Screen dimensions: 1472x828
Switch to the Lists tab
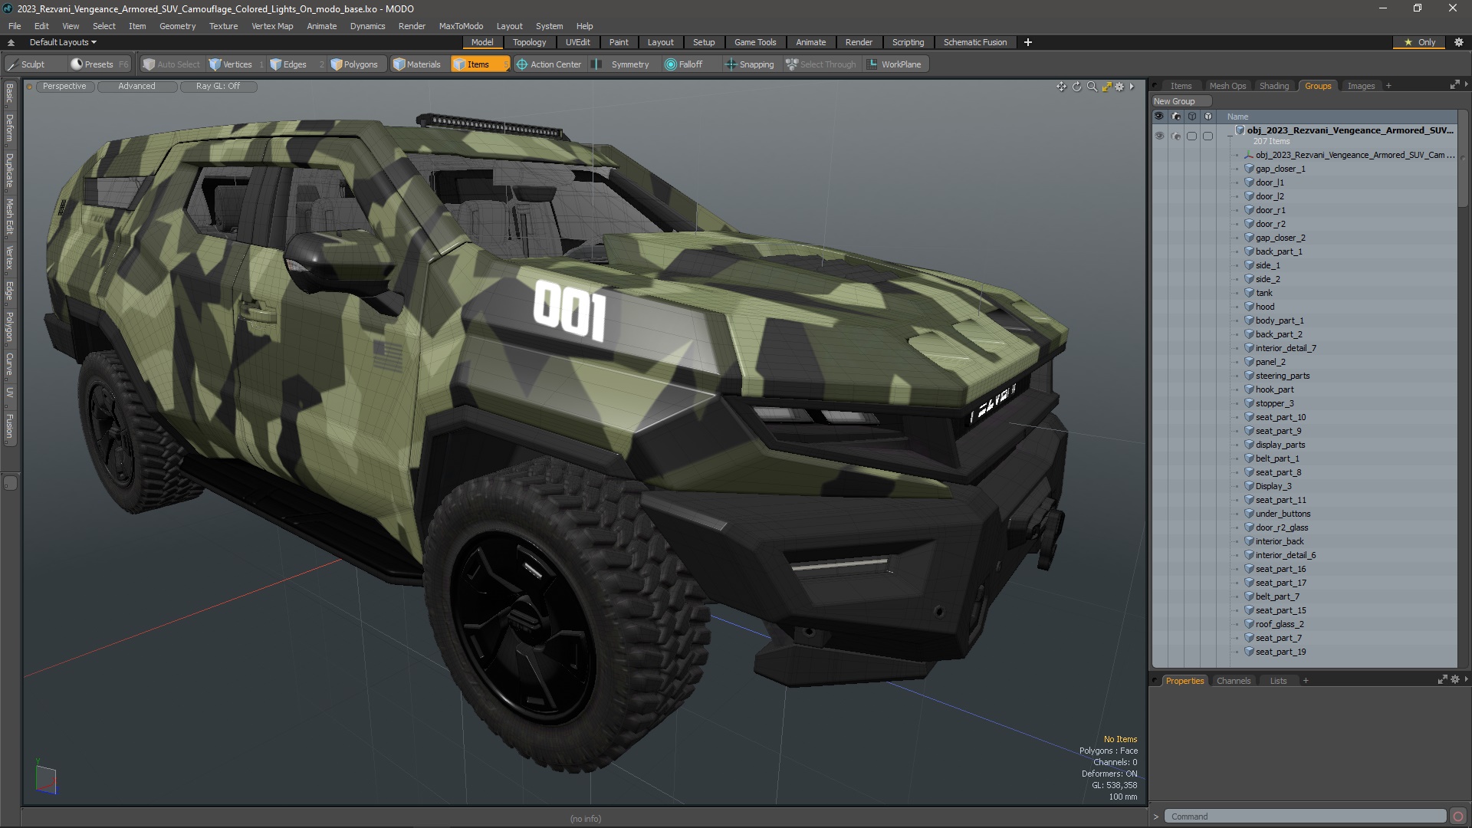(1278, 681)
